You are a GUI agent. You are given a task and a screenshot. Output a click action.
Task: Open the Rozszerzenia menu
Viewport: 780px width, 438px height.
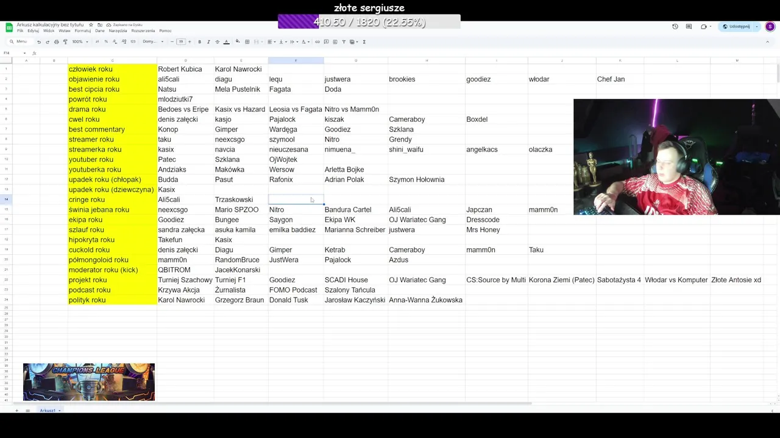[143, 31]
